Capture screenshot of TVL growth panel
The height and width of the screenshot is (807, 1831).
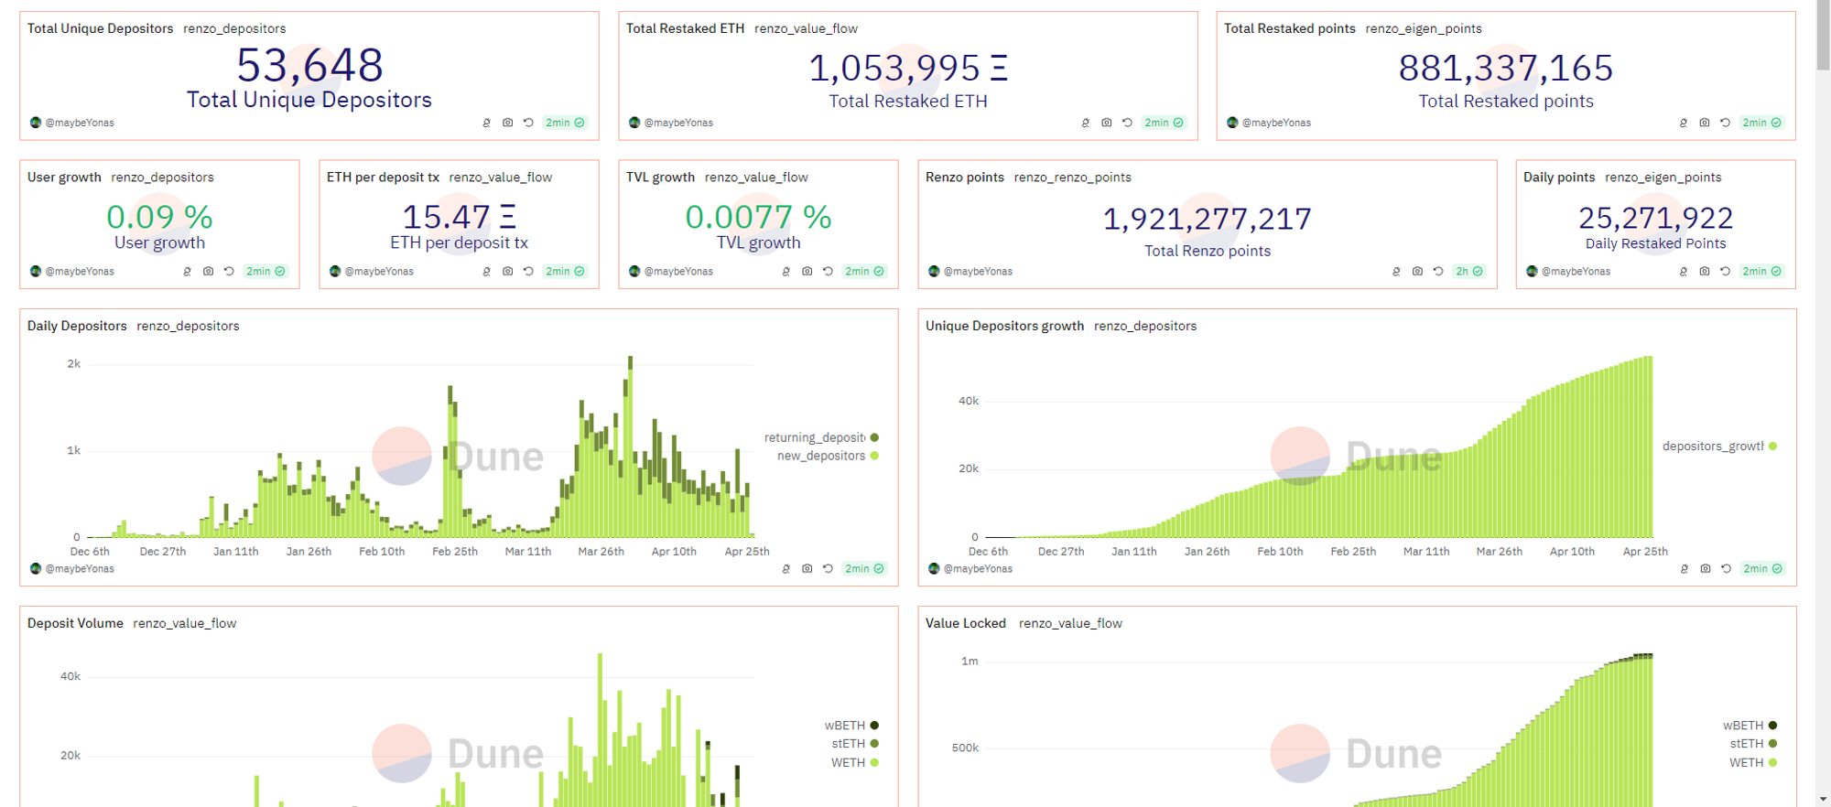807,272
